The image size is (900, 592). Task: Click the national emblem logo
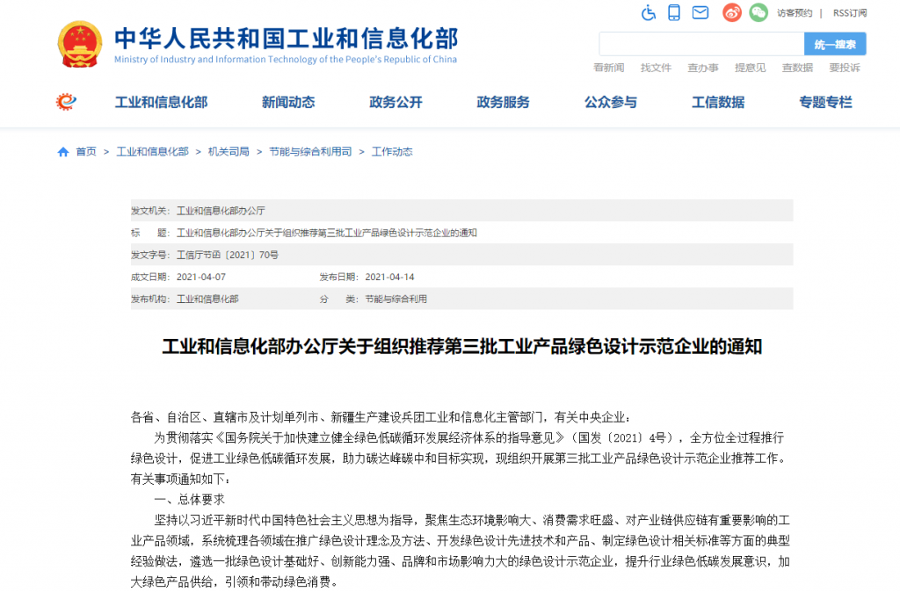(x=79, y=43)
